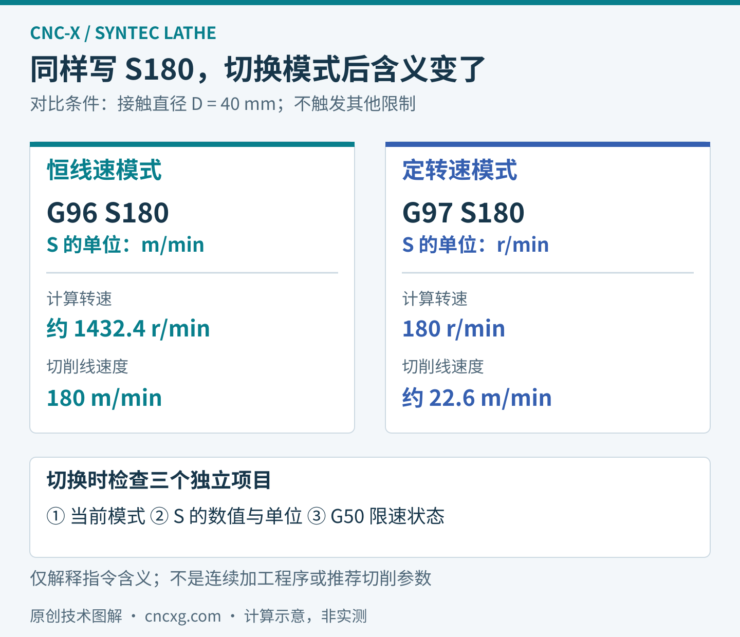
Task: Click the "S 的单位：r/min" line
Action: [x=476, y=245]
